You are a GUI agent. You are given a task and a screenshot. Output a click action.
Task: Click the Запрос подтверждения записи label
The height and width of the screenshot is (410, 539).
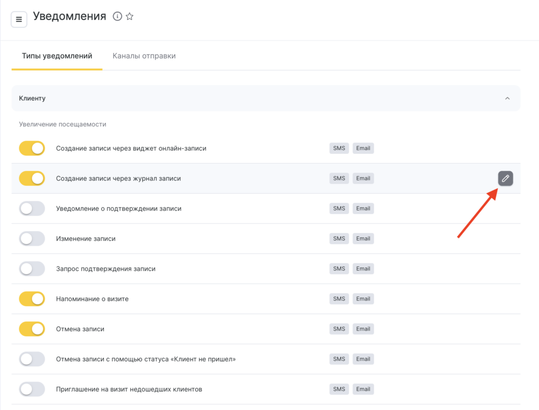pyautogui.click(x=106, y=269)
